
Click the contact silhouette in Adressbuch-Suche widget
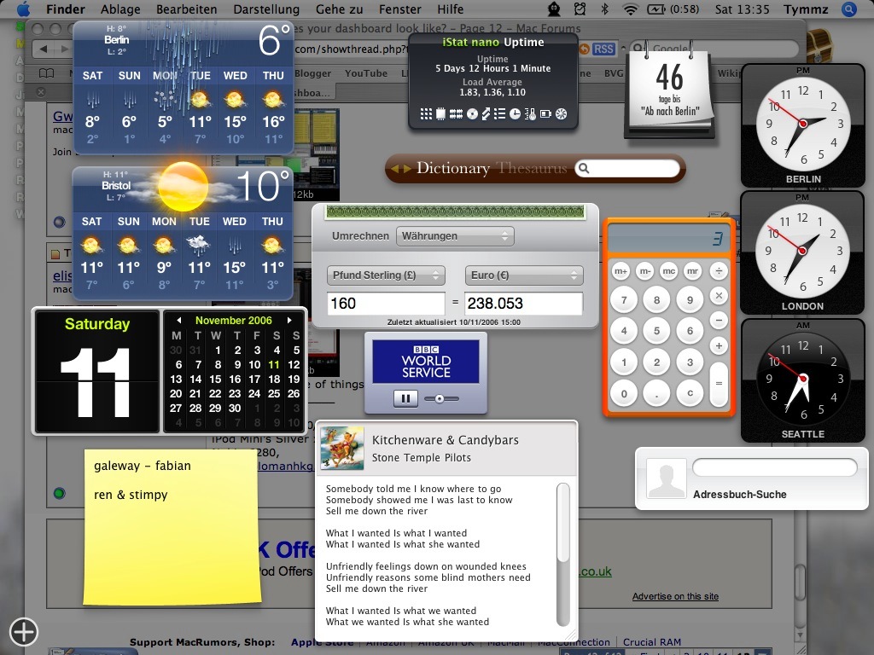(x=666, y=478)
